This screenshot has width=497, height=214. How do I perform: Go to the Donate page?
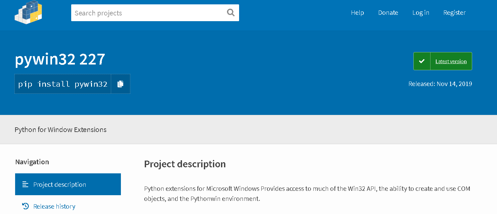(x=388, y=13)
